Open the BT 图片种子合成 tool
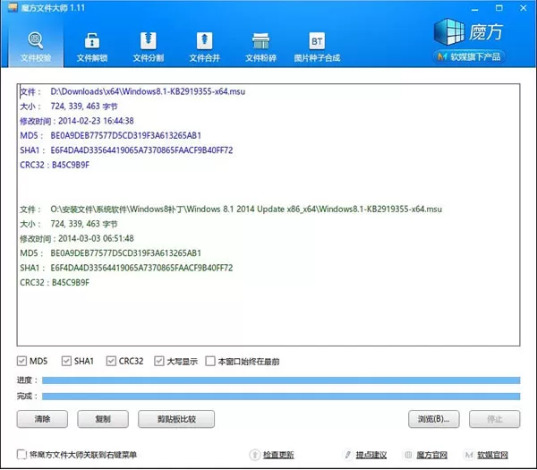Screen dimensions: 537x470 click(317, 47)
